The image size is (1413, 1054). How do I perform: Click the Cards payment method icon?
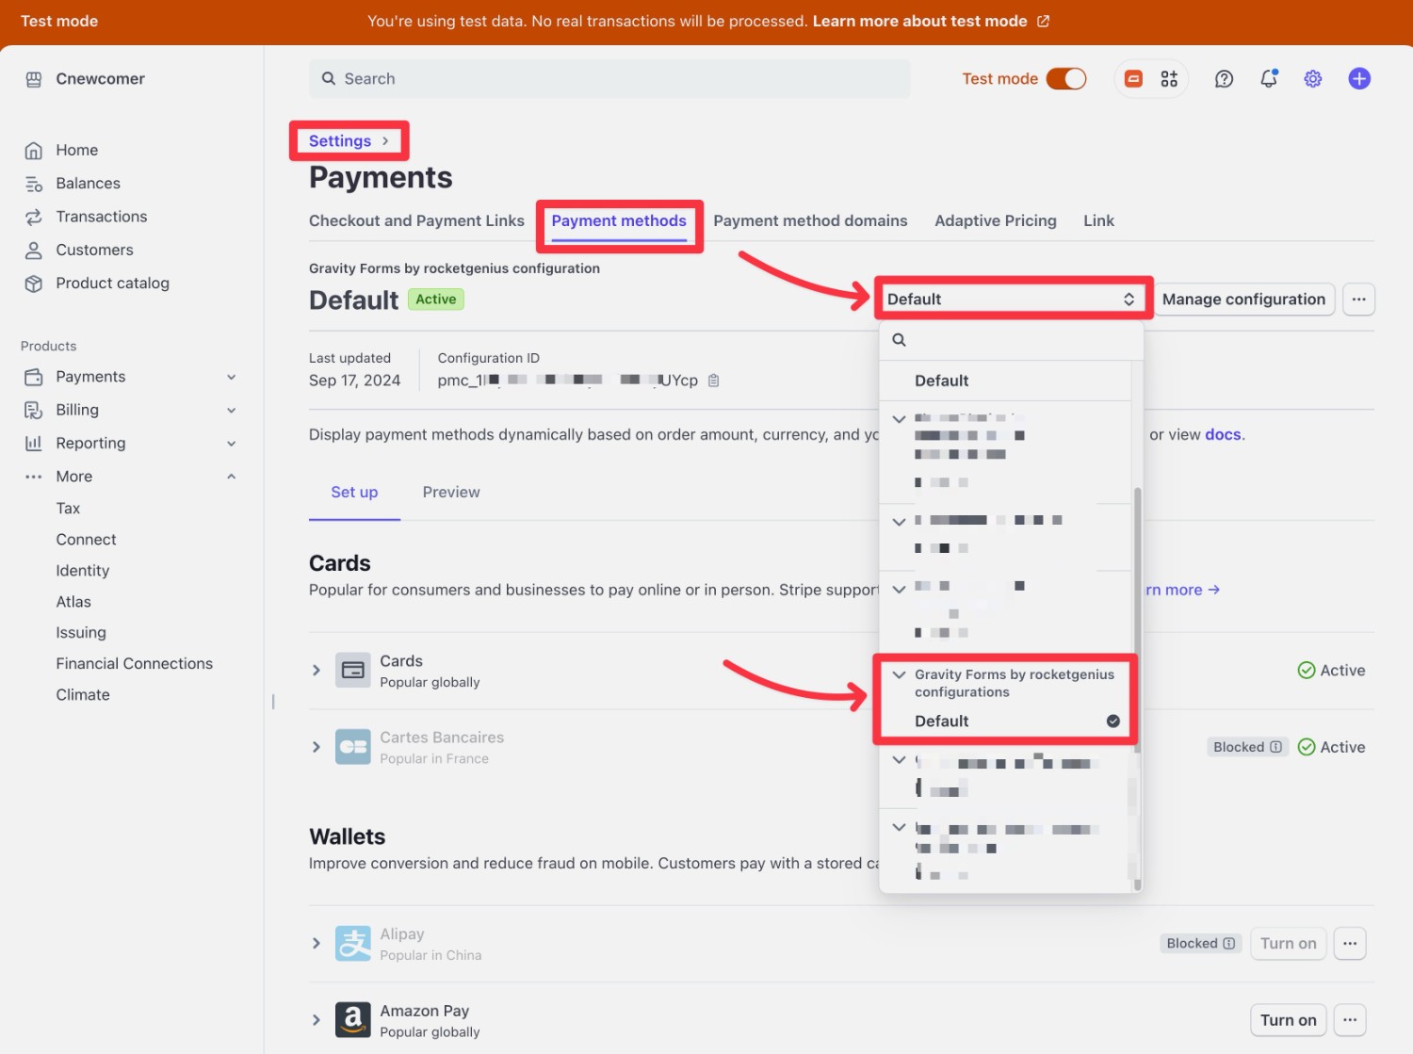[x=353, y=671]
